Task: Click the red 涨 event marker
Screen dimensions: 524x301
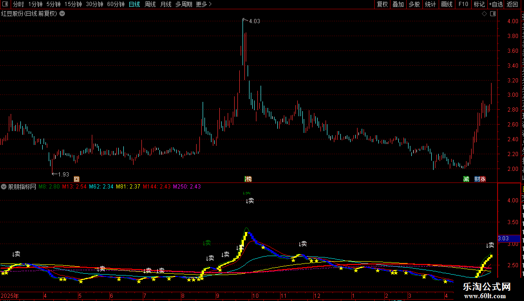Action: 483,179
